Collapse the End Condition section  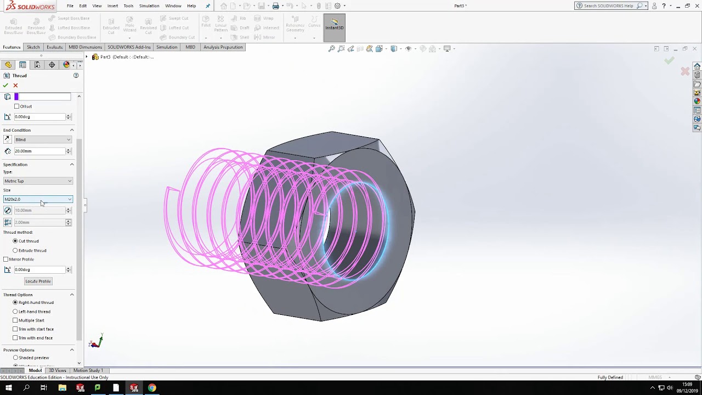point(72,130)
